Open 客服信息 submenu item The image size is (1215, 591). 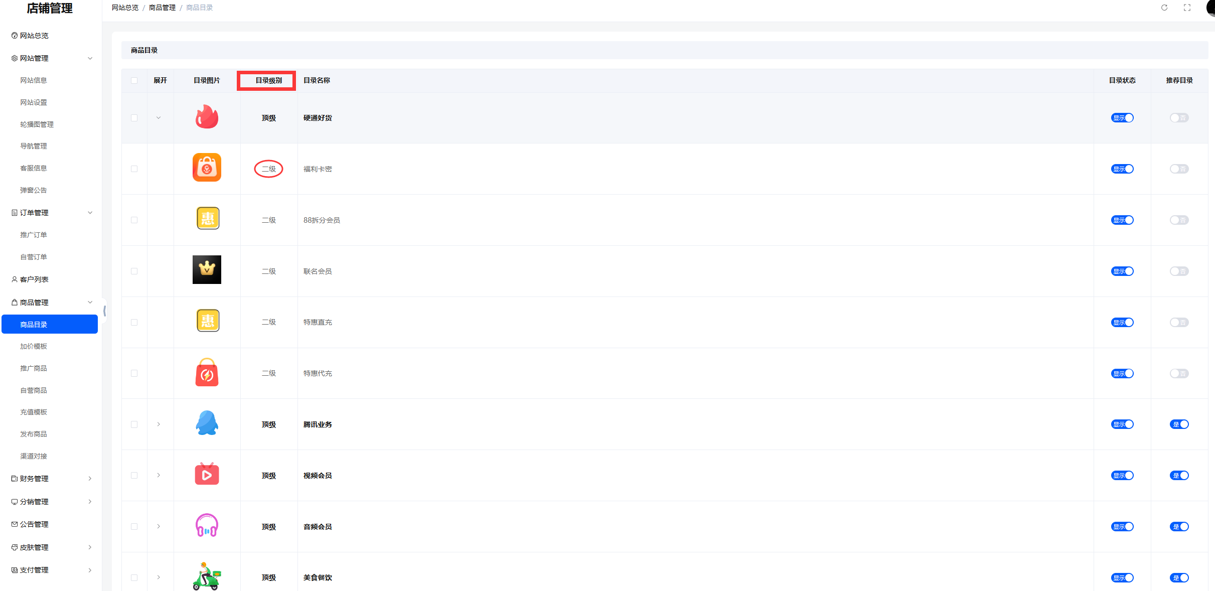pos(34,168)
